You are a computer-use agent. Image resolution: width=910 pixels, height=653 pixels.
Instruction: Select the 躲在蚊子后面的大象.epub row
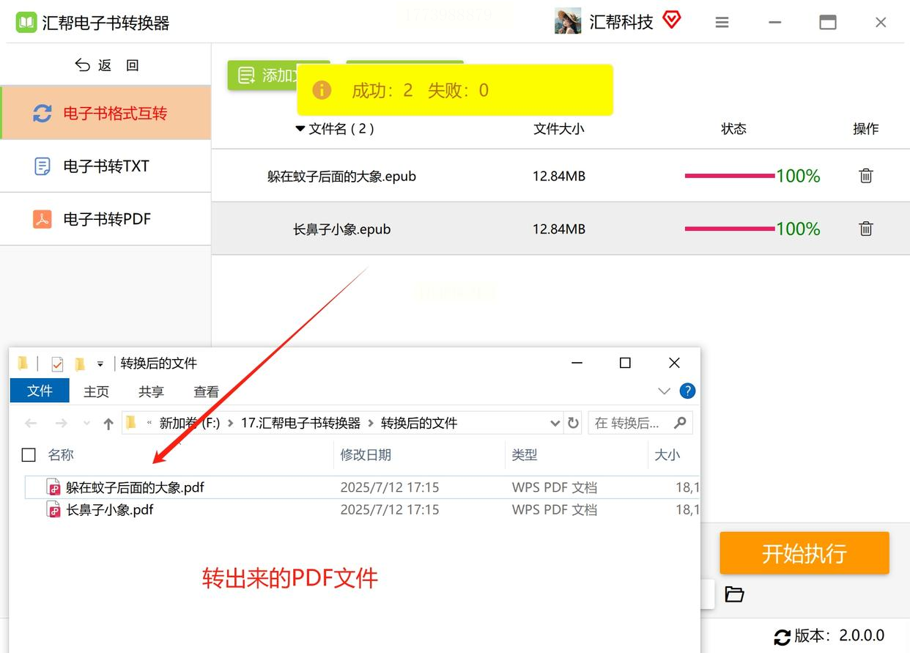click(x=561, y=176)
